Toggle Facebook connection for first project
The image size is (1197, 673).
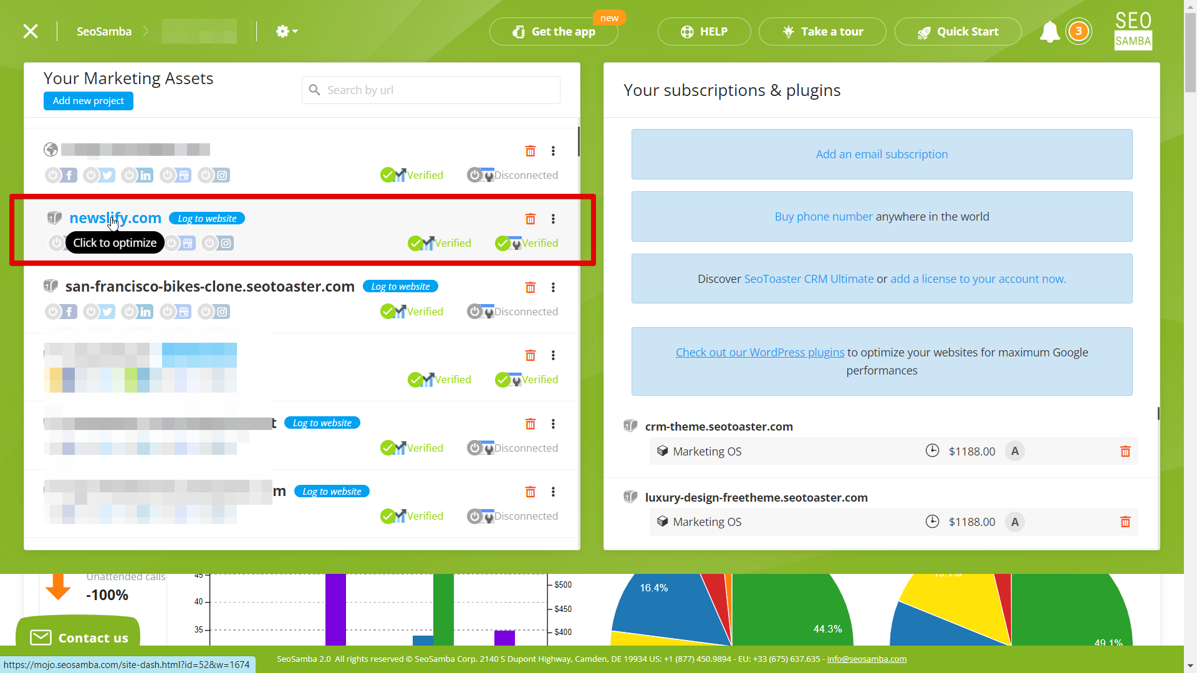[x=61, y=175]
